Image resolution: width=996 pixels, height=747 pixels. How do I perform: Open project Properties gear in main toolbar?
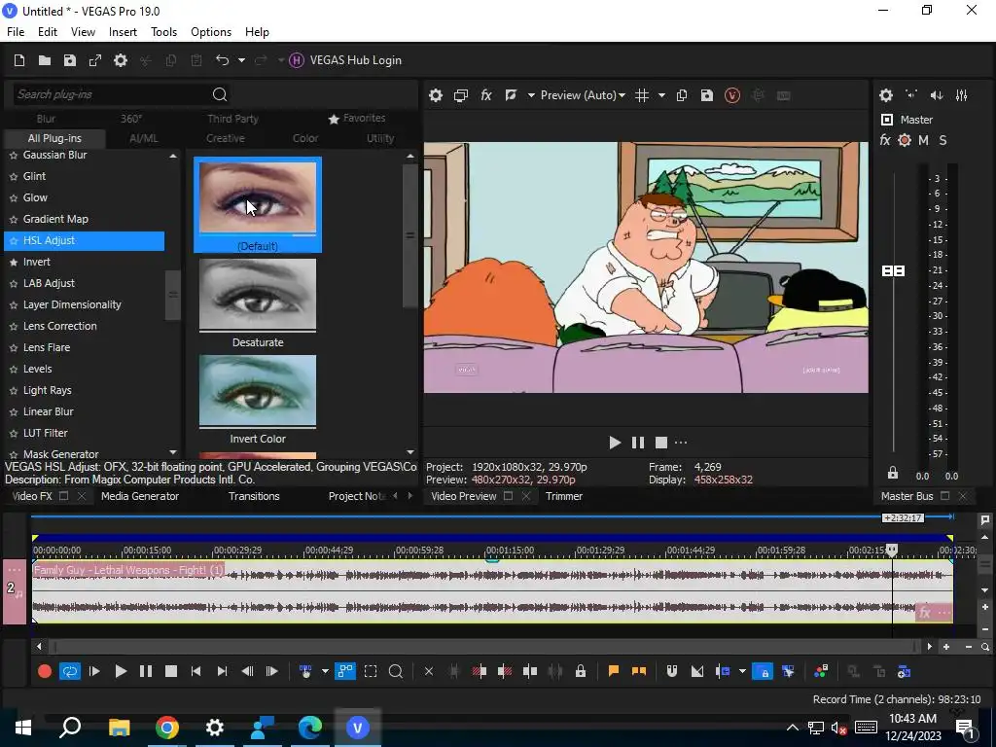(121, 60)
